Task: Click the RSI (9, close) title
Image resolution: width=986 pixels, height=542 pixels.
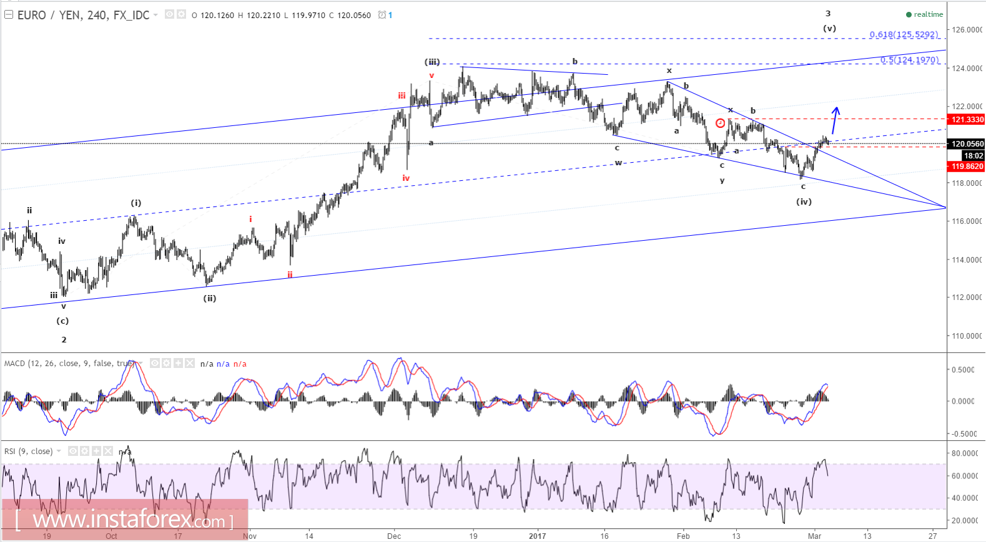Action: click(29, 451)
